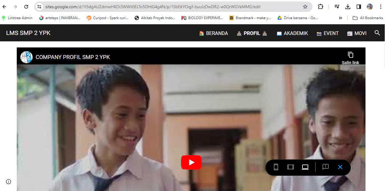The height and width of the screenshot is (191, 385).
Task: Open Brandmark bookmark
Action: (x=250, y=18)
